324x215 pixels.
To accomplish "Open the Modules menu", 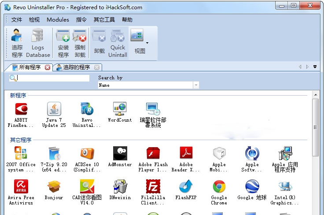I will point(58,20).
